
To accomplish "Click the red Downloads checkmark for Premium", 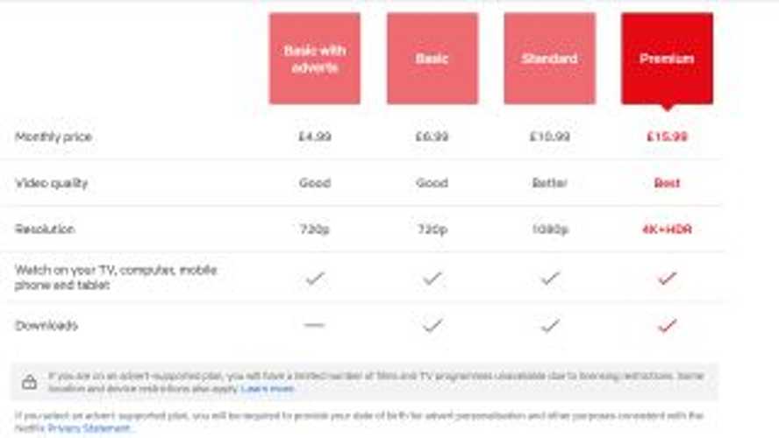I will tap(667, 325).
